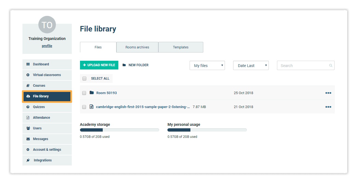
Task: Open Virtual classrooms in the sidebar
Action: [x=47, y=75]
